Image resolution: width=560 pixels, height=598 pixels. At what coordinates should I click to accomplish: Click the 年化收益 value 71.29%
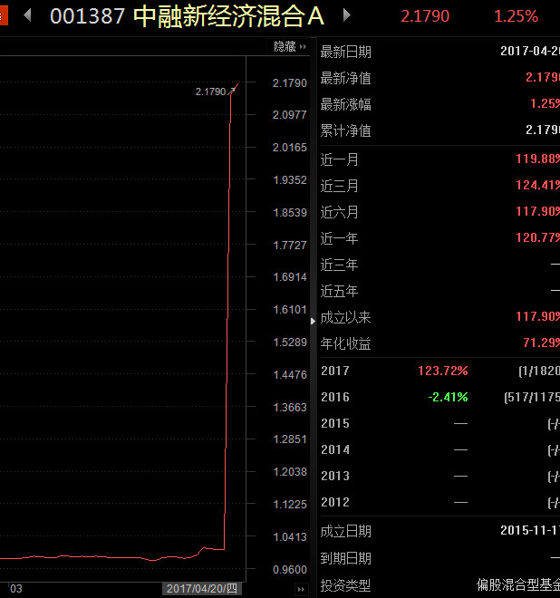(x=541, y=342)
